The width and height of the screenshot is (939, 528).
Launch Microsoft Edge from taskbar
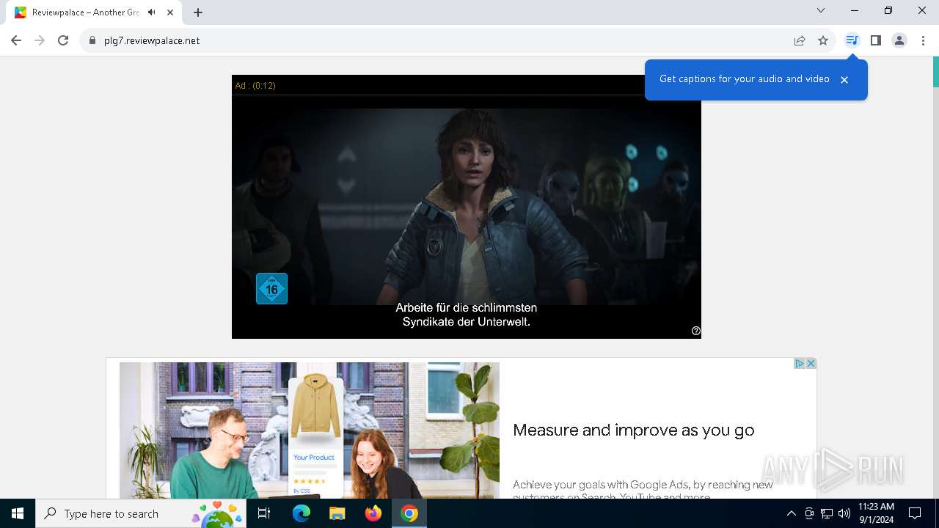pyautogui.click(x=302, y=513)
